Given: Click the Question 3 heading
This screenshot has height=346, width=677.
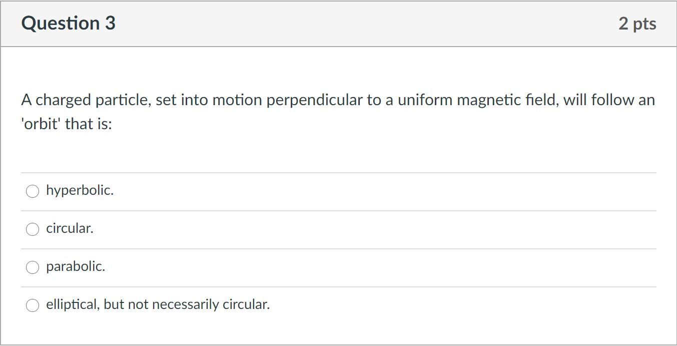Looking at the screenshot, I should pyautogui.click(x=69, y=24).
